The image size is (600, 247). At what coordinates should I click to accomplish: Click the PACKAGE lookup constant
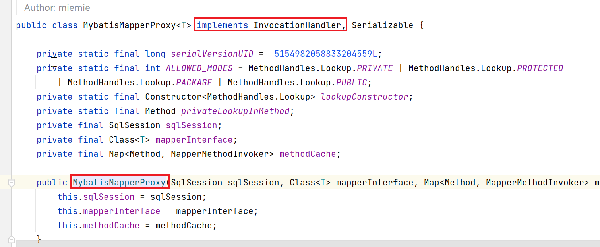pos(194,83)
